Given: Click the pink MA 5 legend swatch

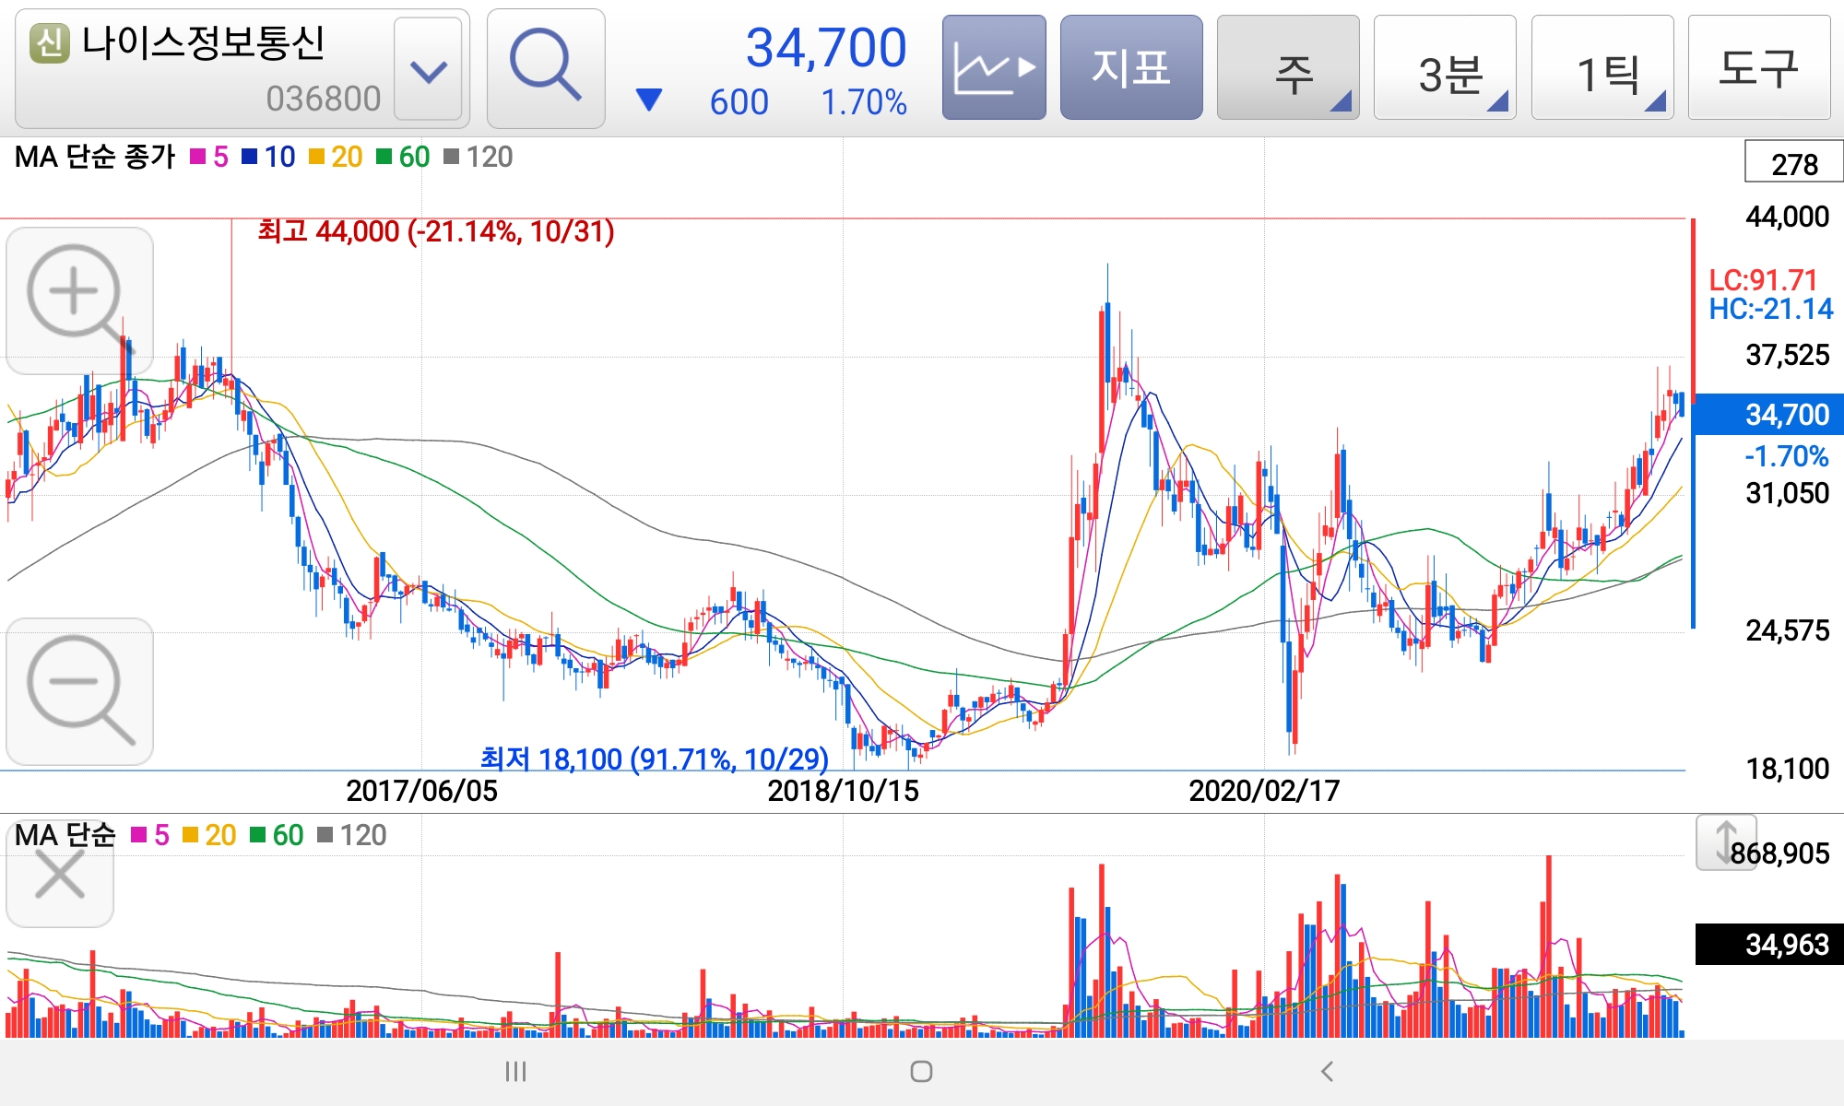Looking at the screenshot, I should 198,158.
